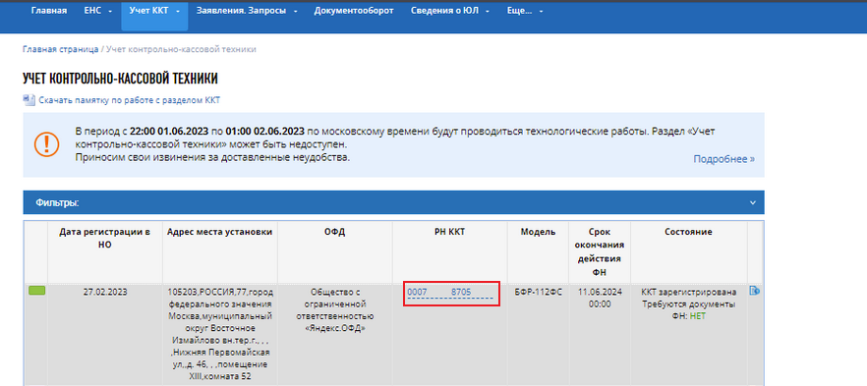Open the Заявления. Запросы dropdown menu

247,11
